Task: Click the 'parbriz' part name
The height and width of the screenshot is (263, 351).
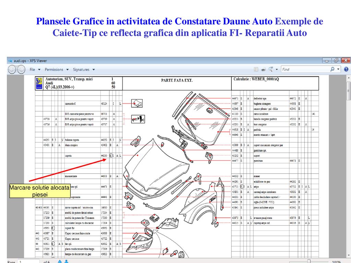Action: [257, 130]
